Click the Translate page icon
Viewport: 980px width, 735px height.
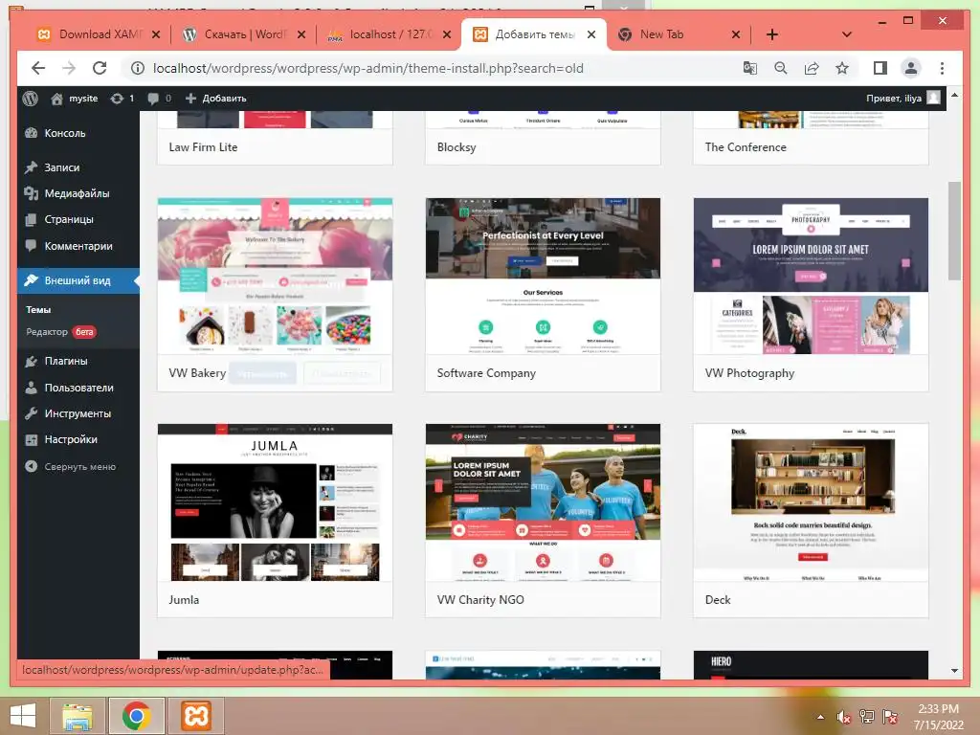click(x=750, y=68)
